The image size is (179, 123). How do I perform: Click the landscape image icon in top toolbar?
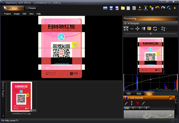click(x=105, y=8)
